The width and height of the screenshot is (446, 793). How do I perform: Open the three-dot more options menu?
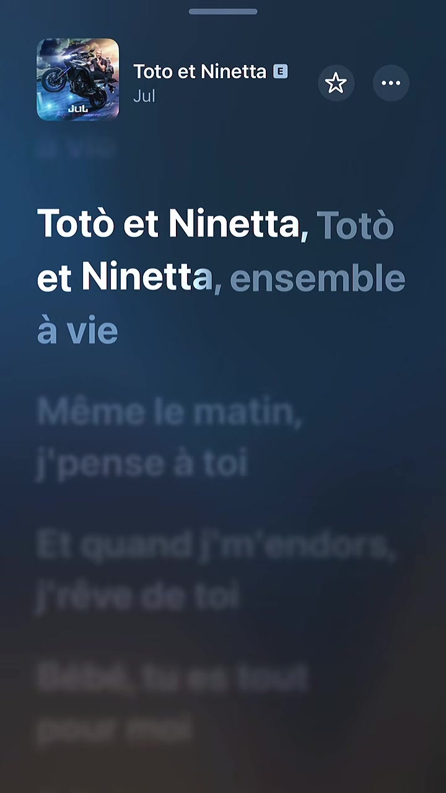(x=391, y=82)
